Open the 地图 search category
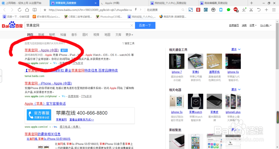Image resolution: width=279 pixels, height=149 pixels. click(107, 35)
